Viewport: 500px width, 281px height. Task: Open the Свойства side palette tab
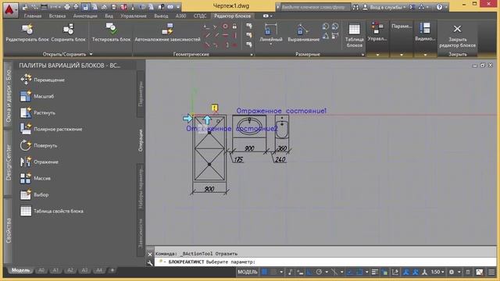click(x=9, y=230)
